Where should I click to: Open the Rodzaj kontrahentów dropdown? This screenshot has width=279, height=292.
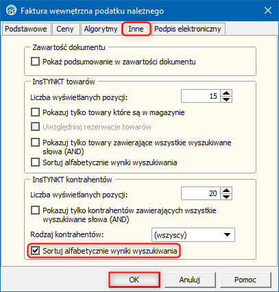pyautogui.click(x=193, y=234)
